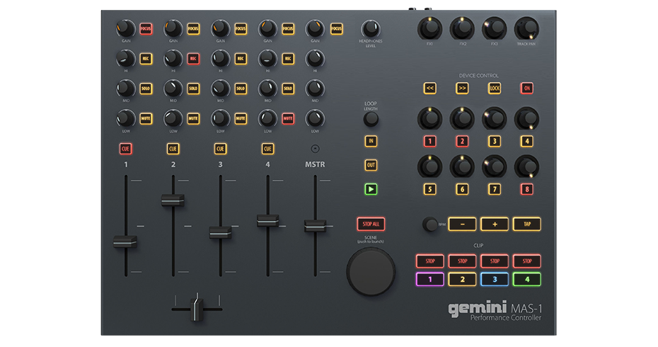Disarm the red REC button on channel 2

[193, 59]
